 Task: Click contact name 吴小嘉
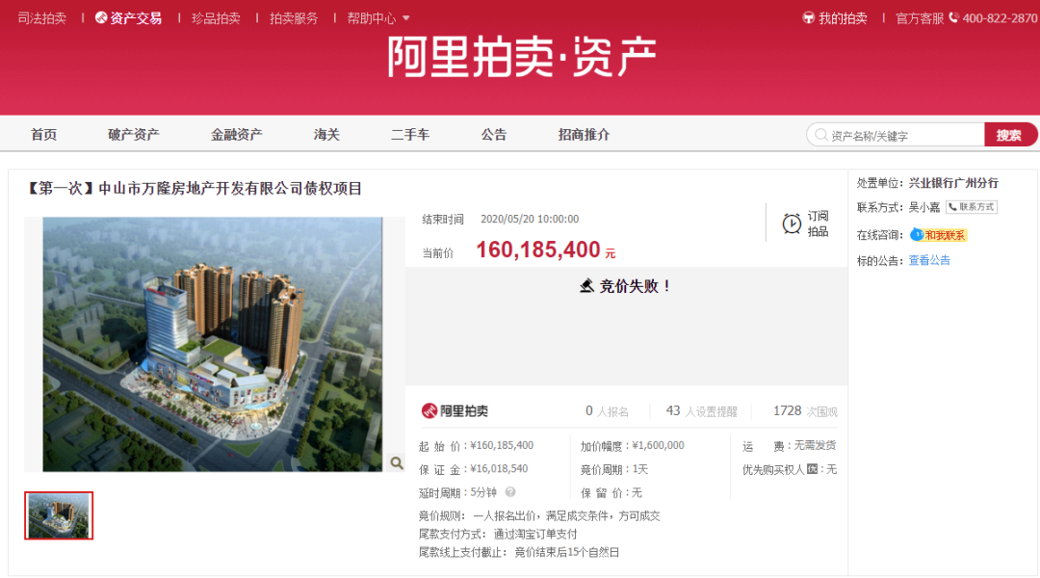923,207
